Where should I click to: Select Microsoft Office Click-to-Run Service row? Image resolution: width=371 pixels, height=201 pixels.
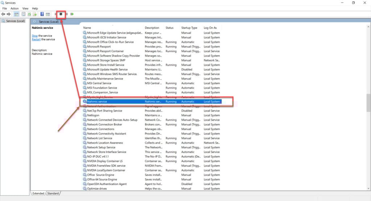pyautogui.click(x=152, y=42)
